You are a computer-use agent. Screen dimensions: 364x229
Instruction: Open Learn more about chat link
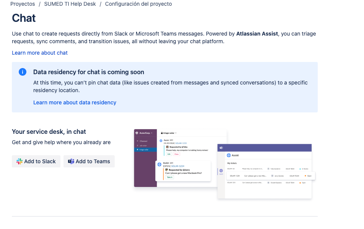coord(40,53)
